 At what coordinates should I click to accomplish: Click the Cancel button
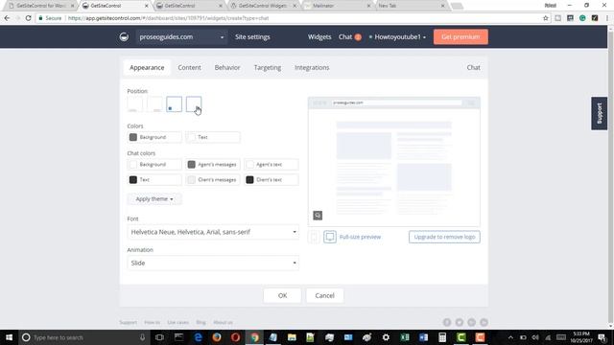[x=324, y=295]
